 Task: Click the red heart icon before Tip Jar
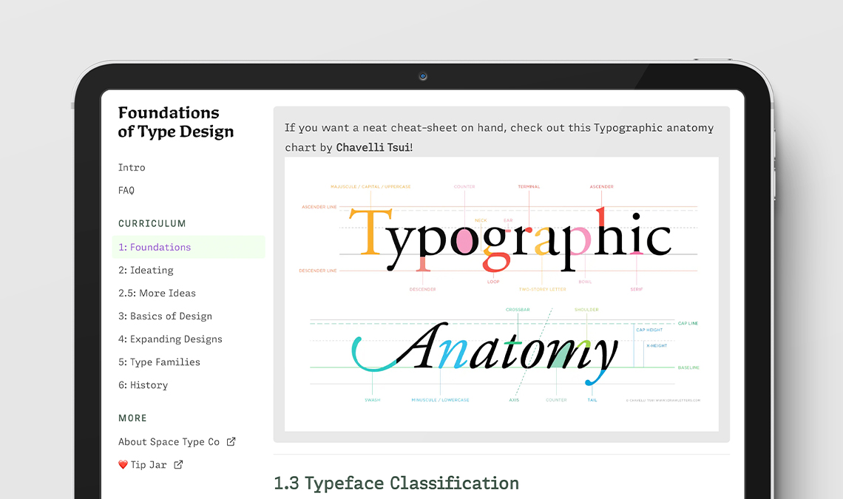click(x=123, y=464)
